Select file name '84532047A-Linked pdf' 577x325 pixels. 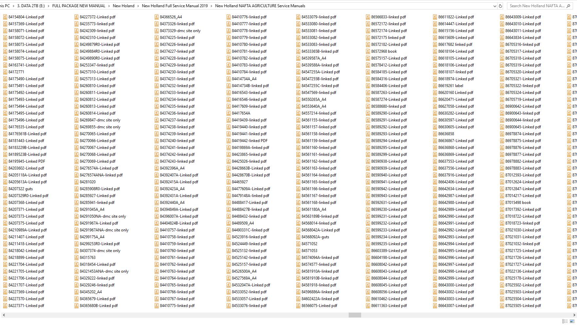tap(251, 285)
